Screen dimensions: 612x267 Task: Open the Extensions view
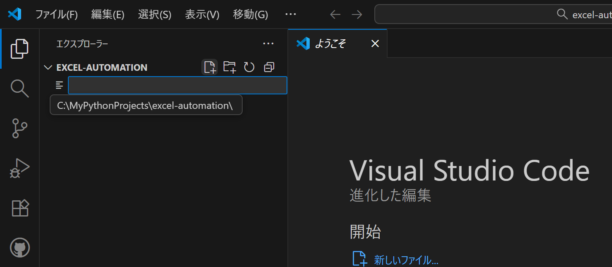coord(19,208)
